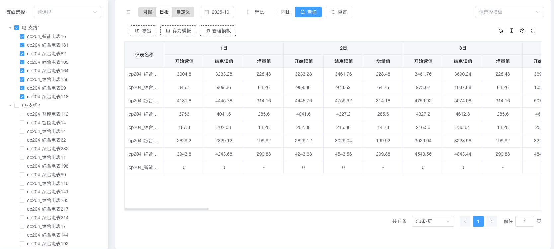The height and width of the screenshot is (249, 554).
Task: Switch to the 自定义 tab
Action: (183, 12)
